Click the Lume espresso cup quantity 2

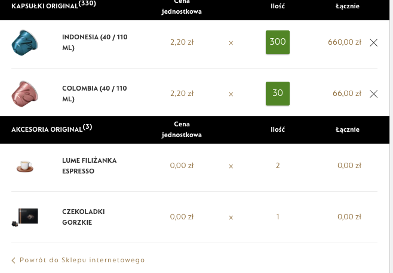click(278, 166)
